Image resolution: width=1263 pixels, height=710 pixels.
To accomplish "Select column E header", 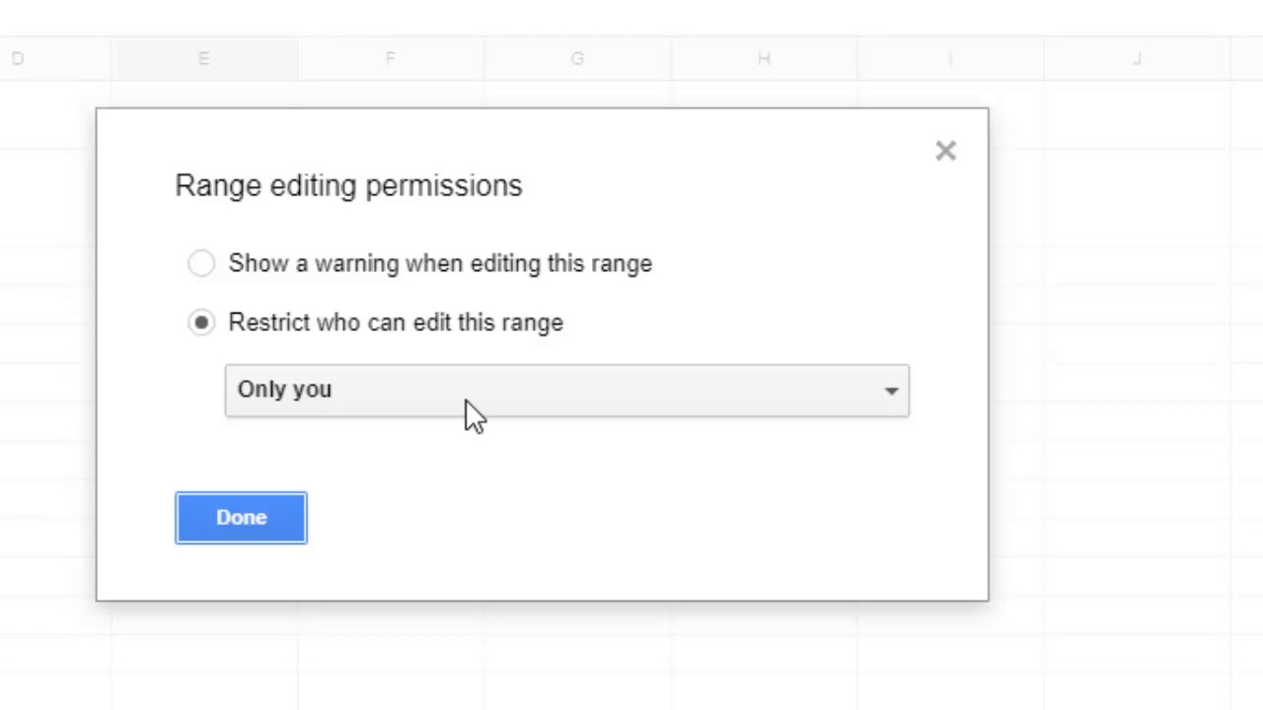I will point(204,59).
